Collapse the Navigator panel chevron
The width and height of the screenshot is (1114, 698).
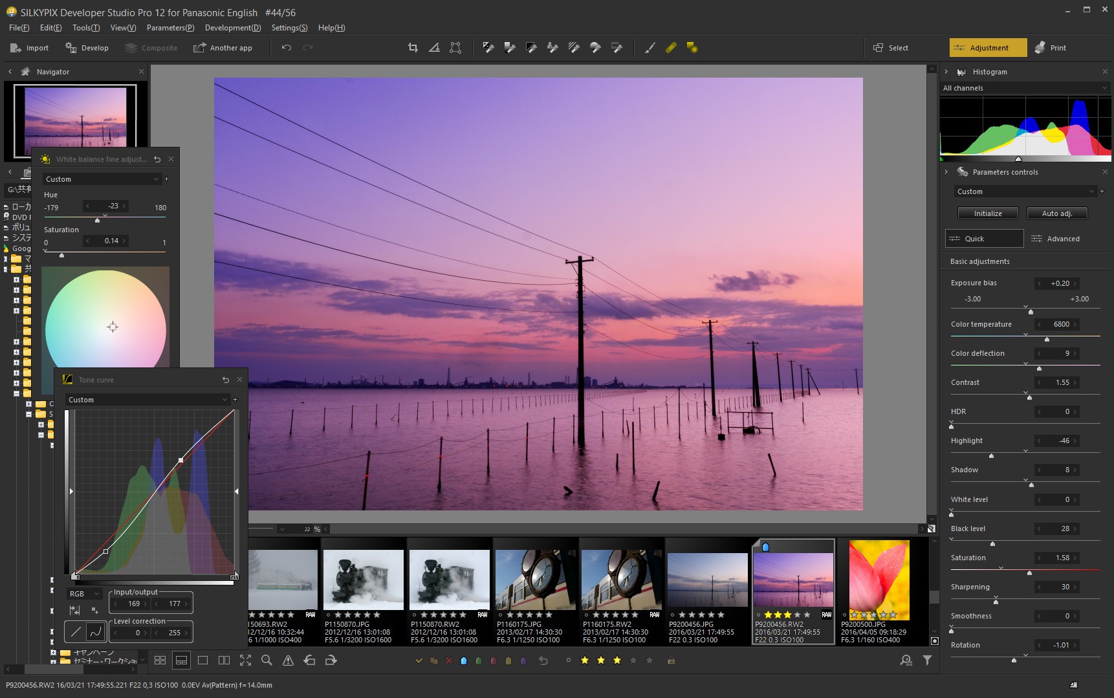(x=10, y=72)
